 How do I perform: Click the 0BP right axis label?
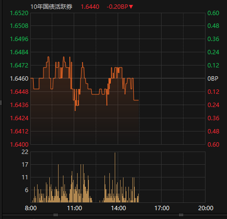213,79
